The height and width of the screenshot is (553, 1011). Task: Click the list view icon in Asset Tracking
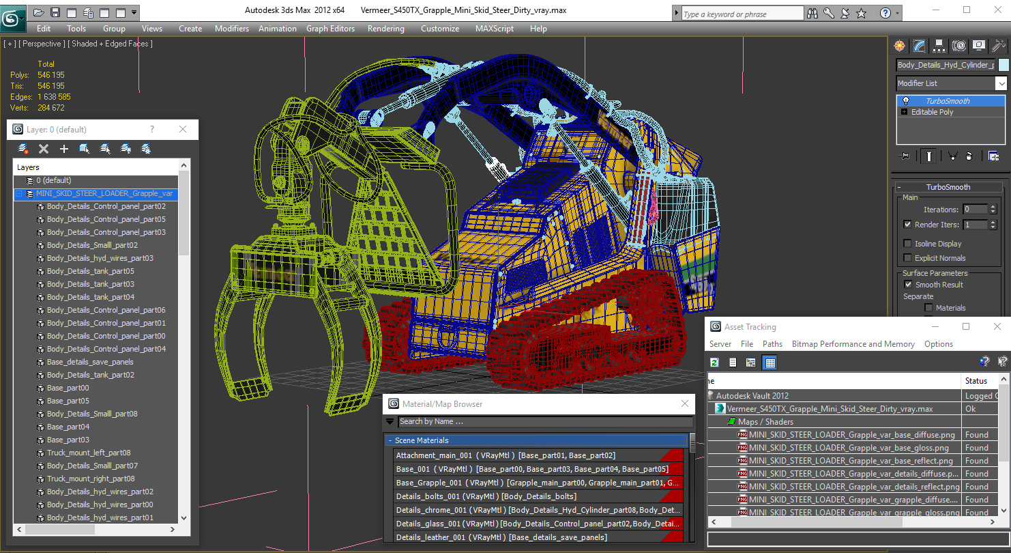coord(733,363)
